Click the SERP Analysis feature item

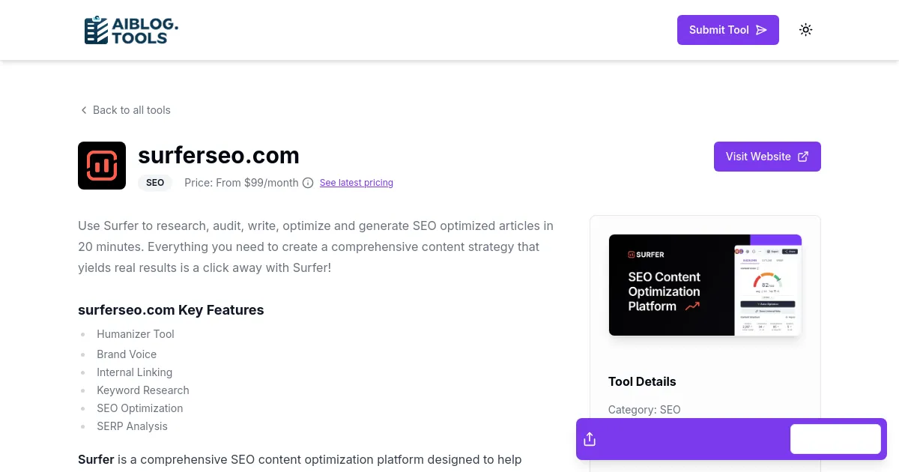point(132,426)
